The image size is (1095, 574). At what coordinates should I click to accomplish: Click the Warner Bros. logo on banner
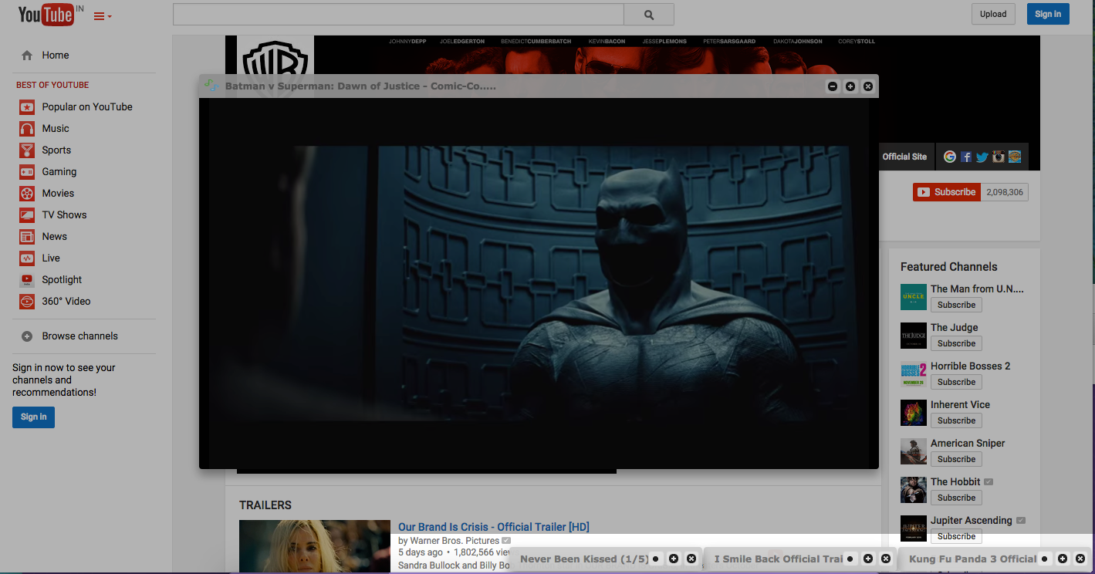tap(275, 56)
